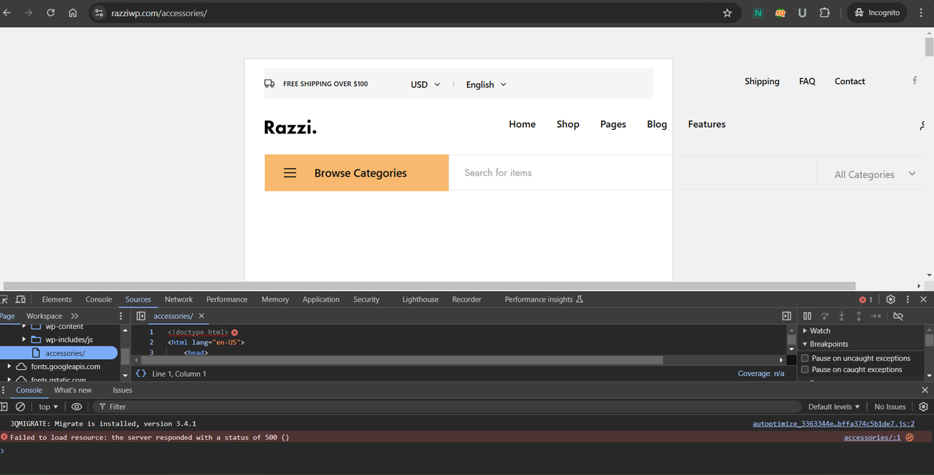The width and height of the screenshot is (934, 475).
Task: Enable Pause on uncaught exceptions
Action: [x=805, y=358]
